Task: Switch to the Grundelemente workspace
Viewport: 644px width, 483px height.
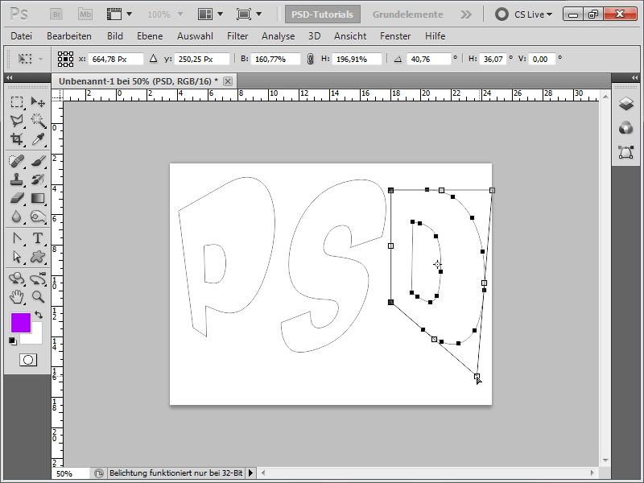Action: click(x=408, y=14)
